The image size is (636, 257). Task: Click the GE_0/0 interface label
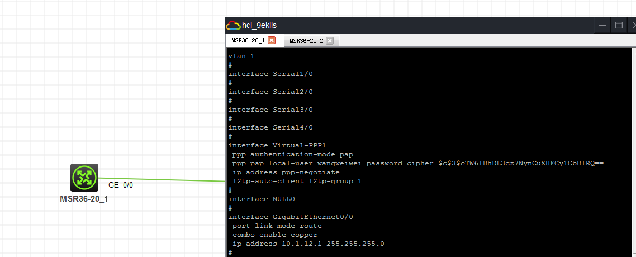point(121,185)
